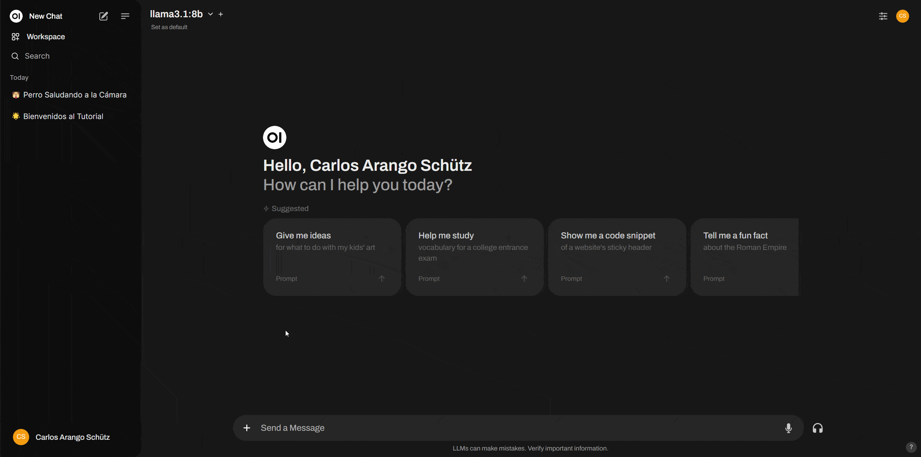Click the workspace grid icon

[x=16, y=36]
